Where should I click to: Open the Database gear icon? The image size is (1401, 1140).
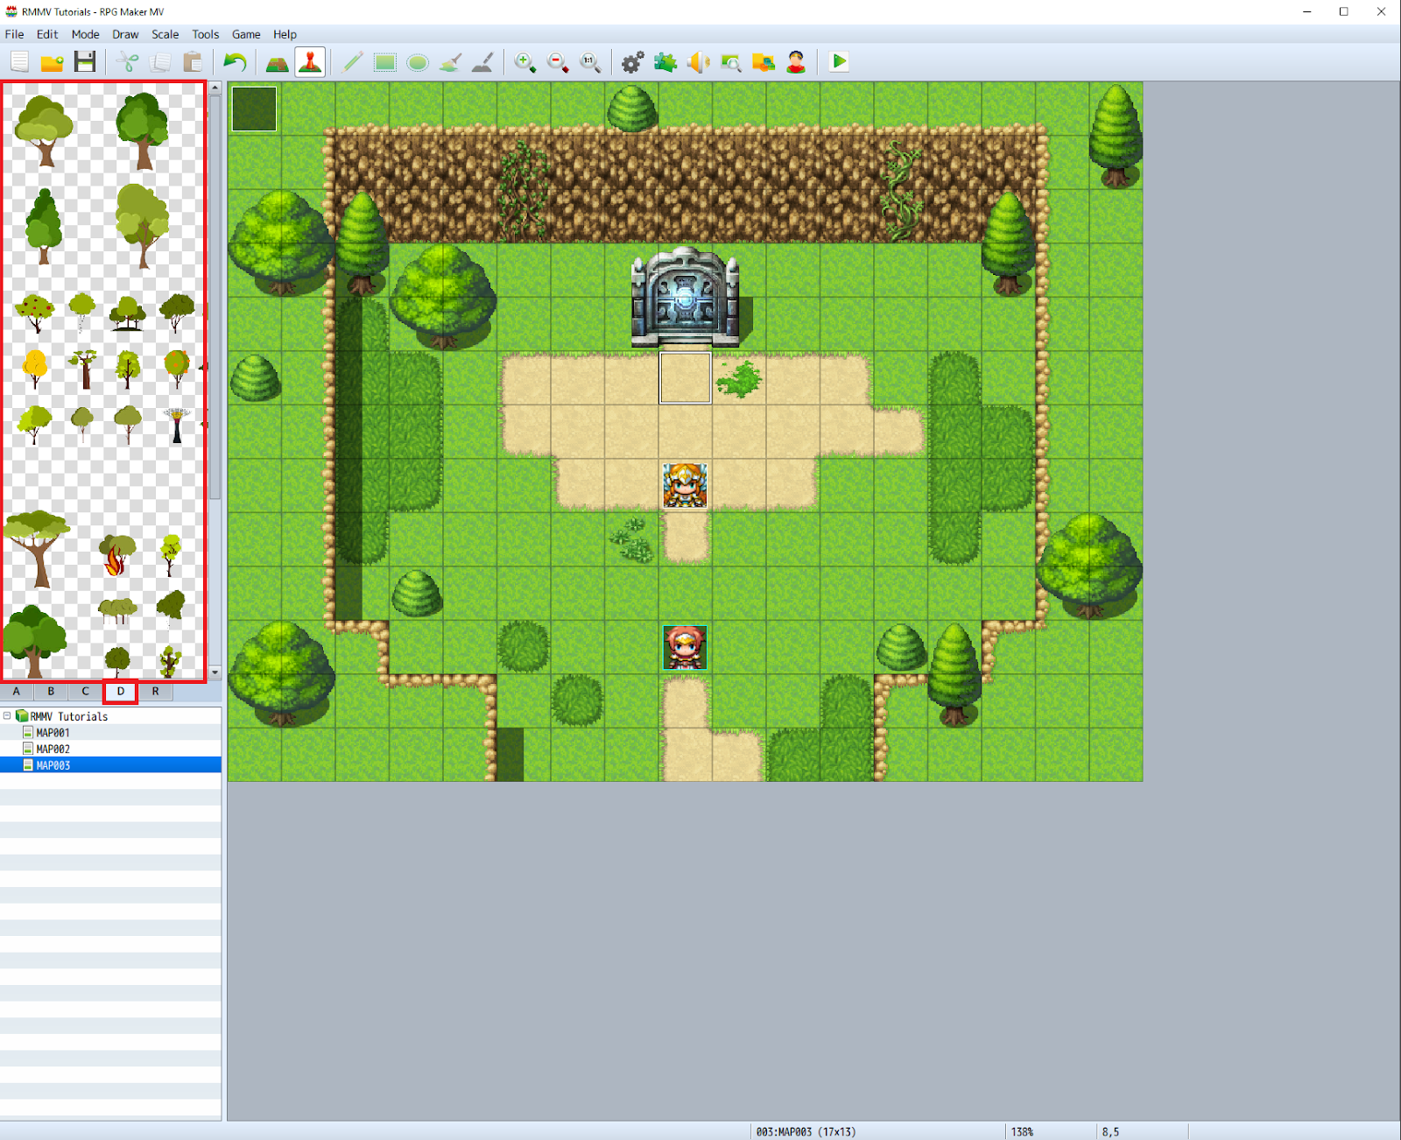point(633,62)
